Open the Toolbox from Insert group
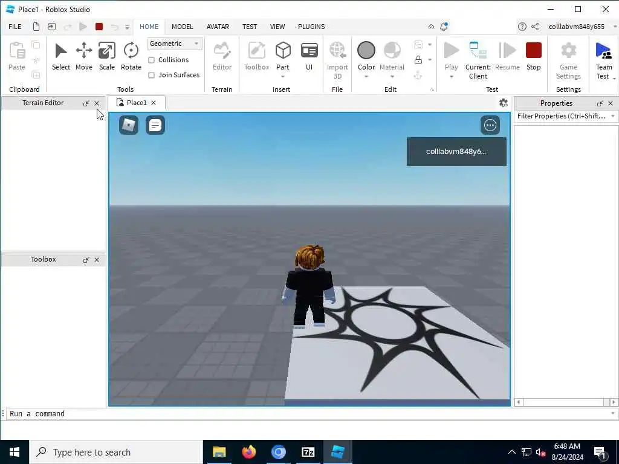 [x=256, y=56]
